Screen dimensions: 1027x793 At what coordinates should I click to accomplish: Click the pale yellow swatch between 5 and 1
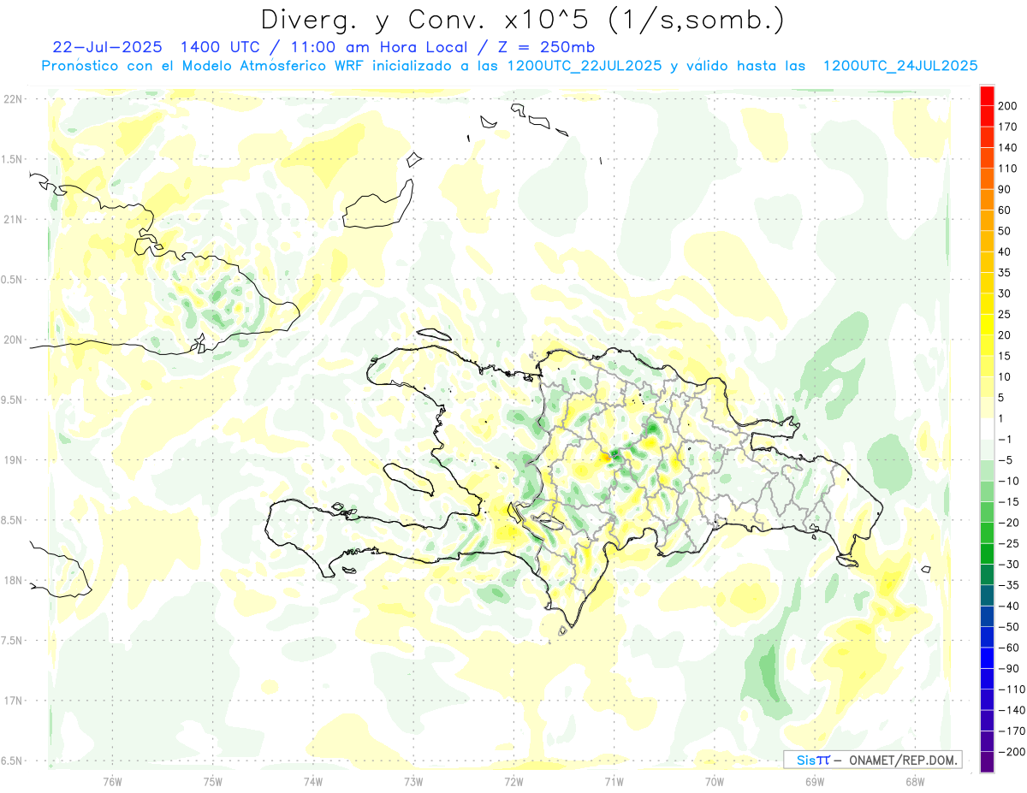tap(987, 408)
